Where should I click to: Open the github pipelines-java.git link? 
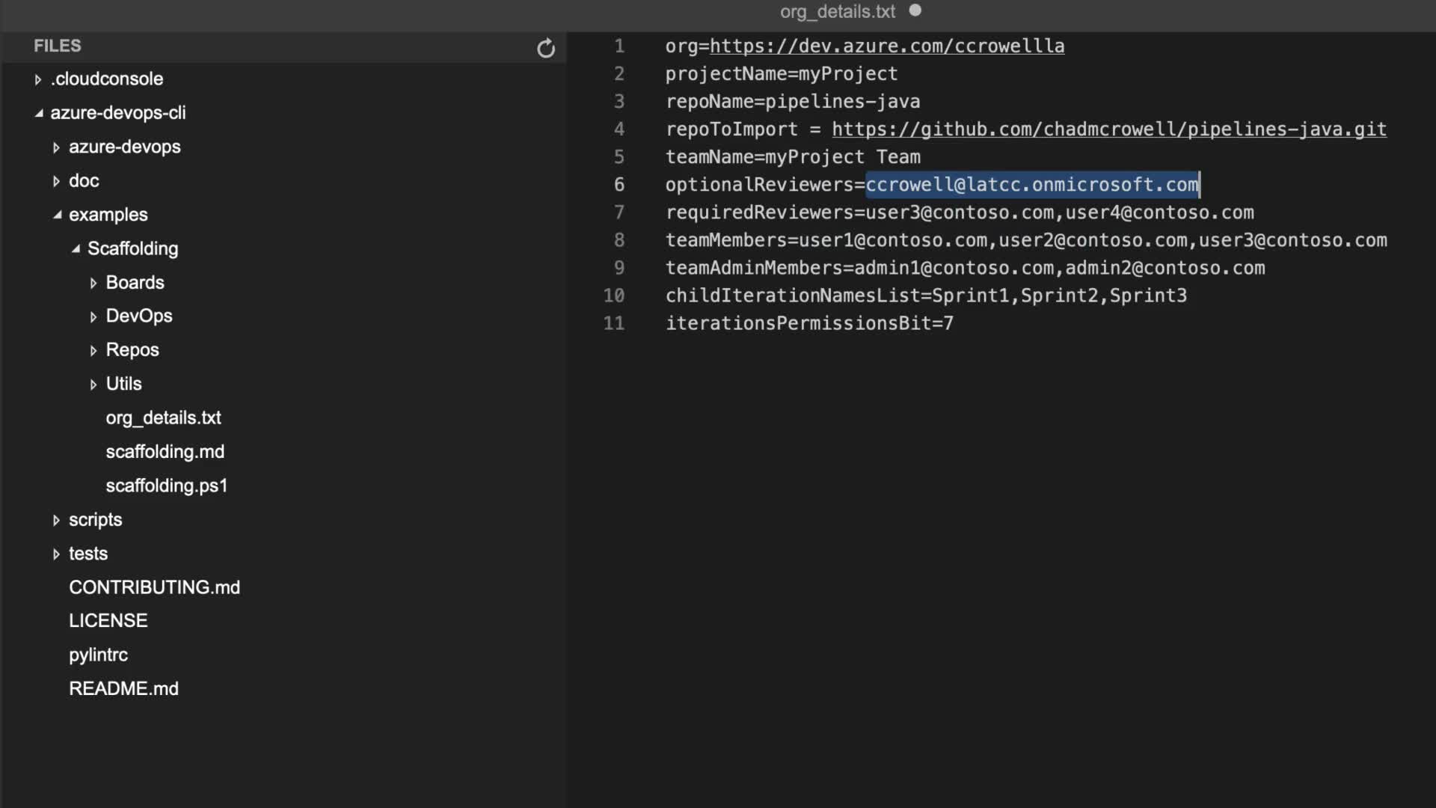(x=1108, y=129)
